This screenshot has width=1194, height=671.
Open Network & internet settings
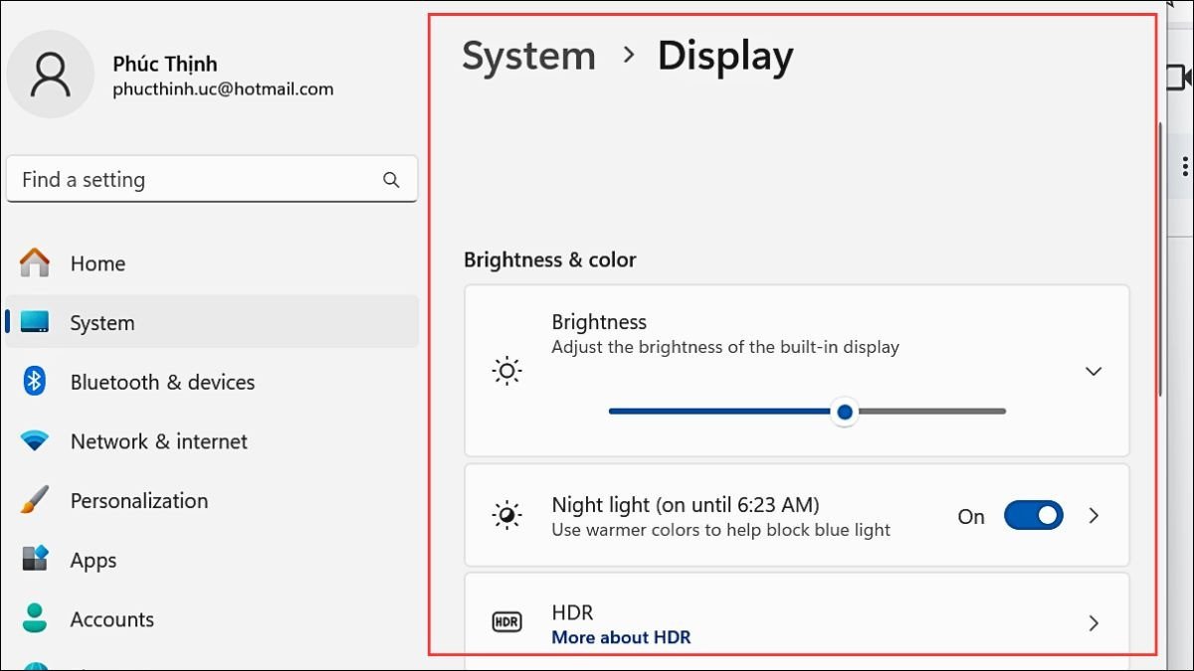(x=158, y=441)
